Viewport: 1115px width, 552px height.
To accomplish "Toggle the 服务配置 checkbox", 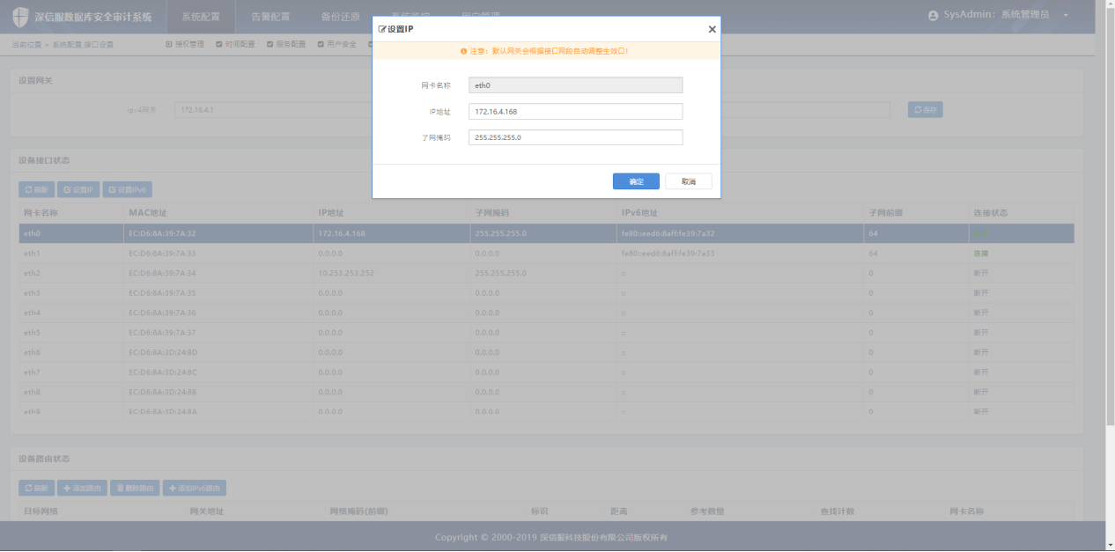I will 270,44.
